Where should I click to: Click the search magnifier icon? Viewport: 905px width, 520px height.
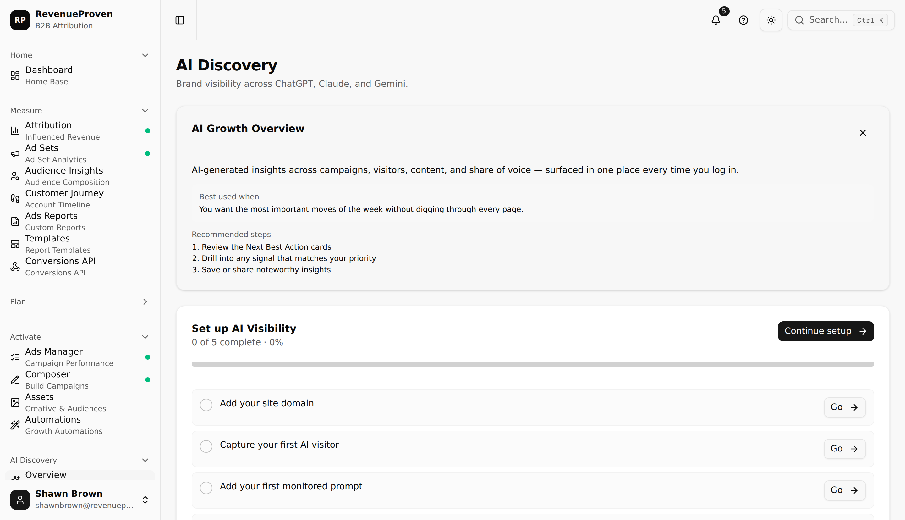799,20
